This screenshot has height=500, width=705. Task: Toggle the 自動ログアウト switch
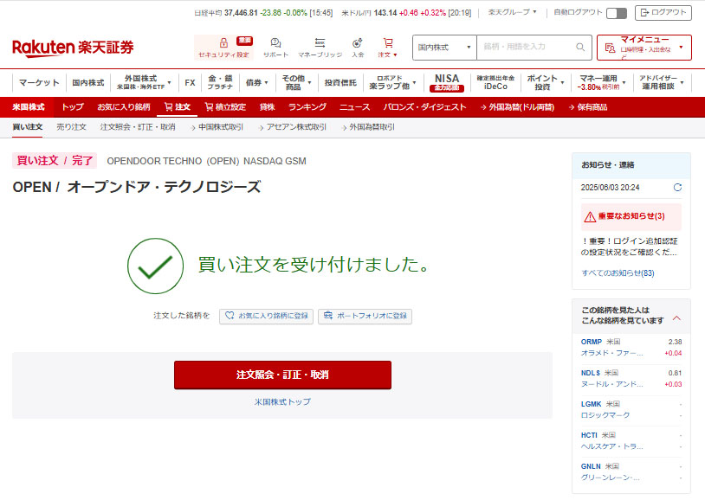[x=617, y=13]
